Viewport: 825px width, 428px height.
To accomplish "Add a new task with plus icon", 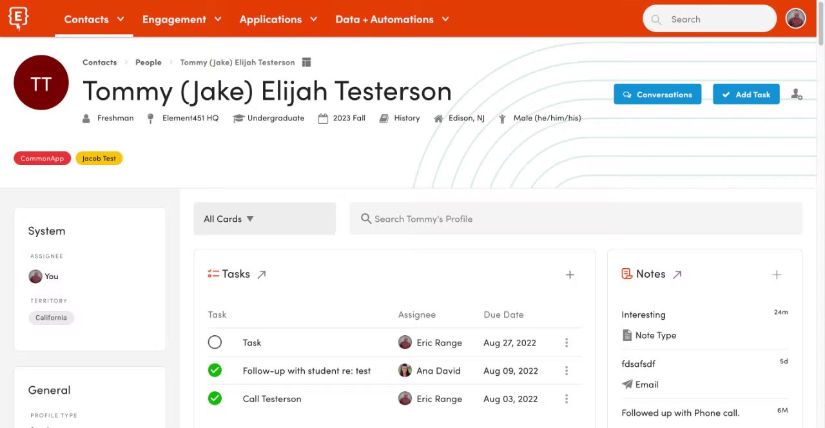I will pyautogui.click(x=570, y=275).
